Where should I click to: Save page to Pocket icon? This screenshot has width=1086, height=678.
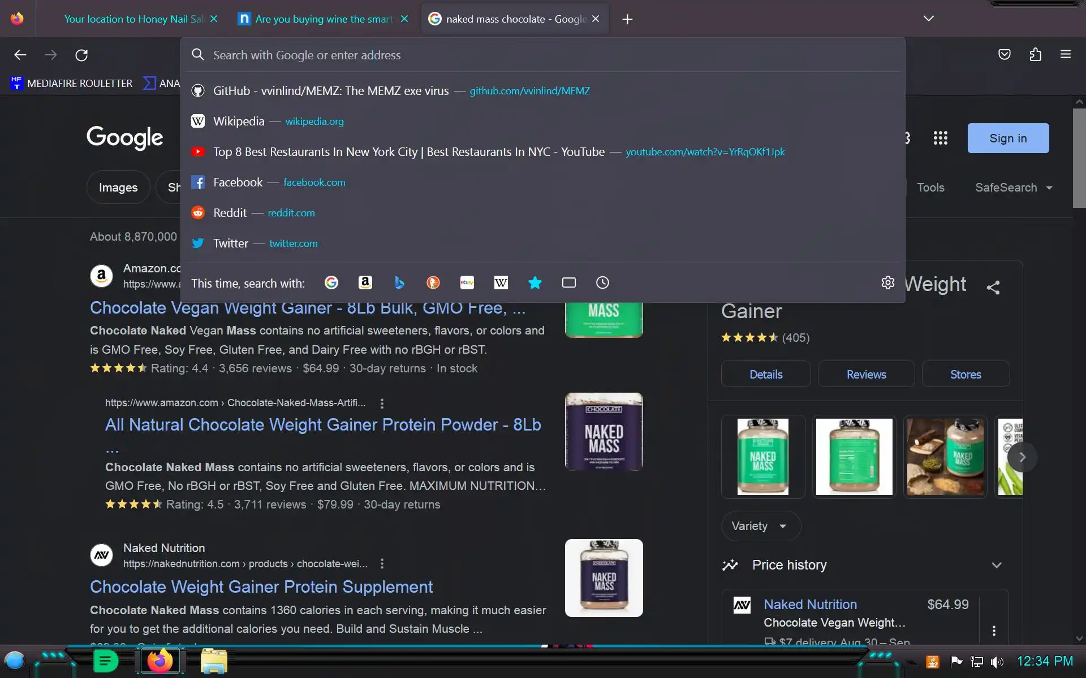tap(1005, 55)
